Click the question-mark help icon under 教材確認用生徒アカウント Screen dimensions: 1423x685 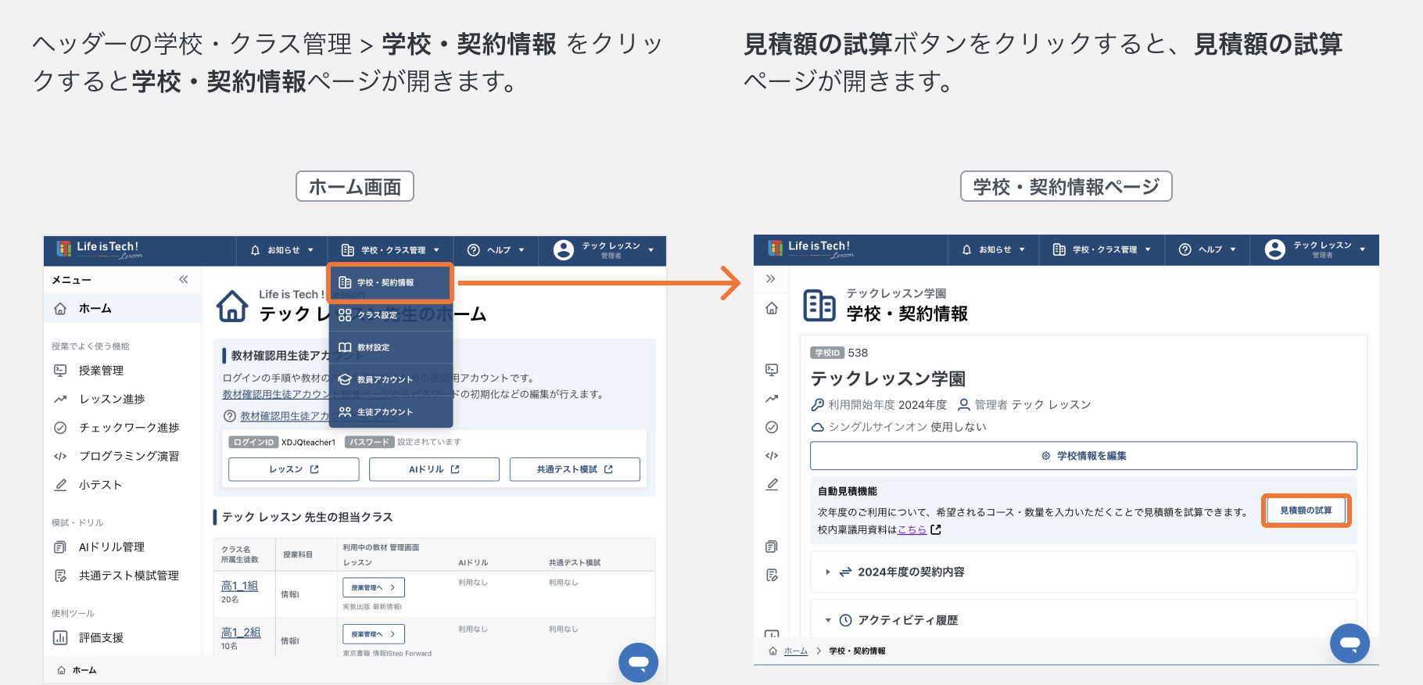coord(229,416)
